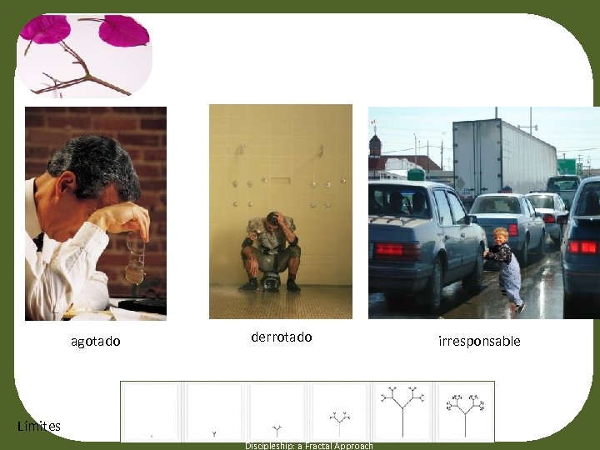This screenshot has width=600, height=450.
Task: Select the first fractal panel with single dot
Action: pyautogui.click(x=152, y=412)
